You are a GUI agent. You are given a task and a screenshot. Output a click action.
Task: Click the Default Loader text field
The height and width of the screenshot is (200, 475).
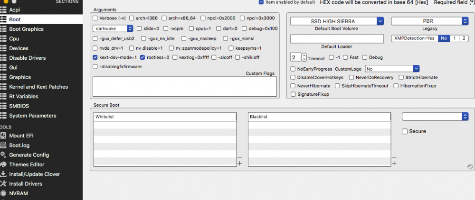click(x=337, y=39)
